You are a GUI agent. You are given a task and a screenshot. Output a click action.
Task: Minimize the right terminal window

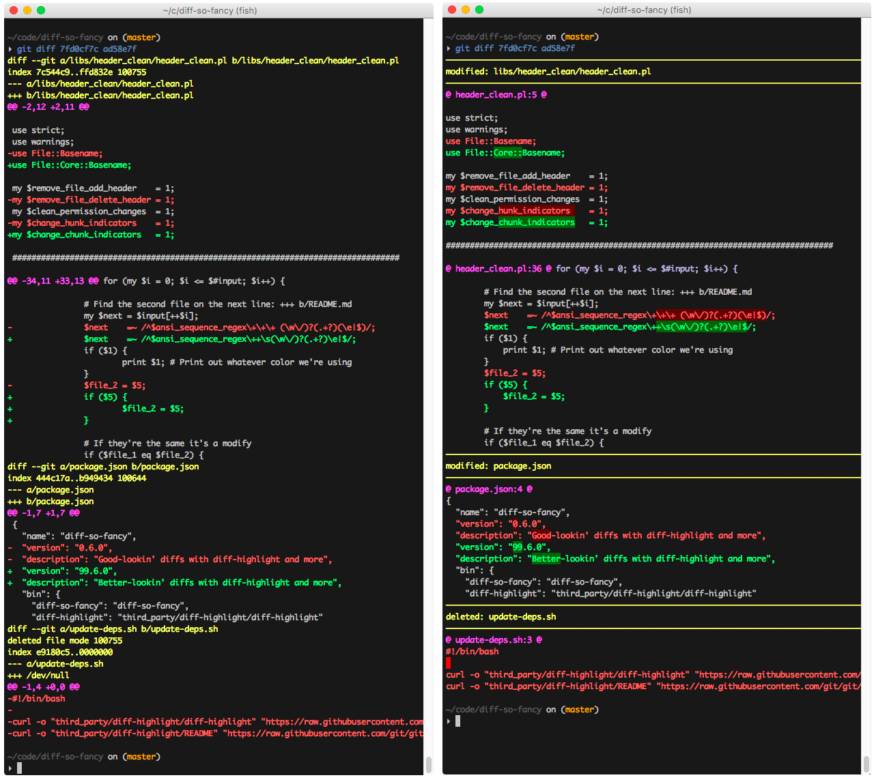[466, 10]
